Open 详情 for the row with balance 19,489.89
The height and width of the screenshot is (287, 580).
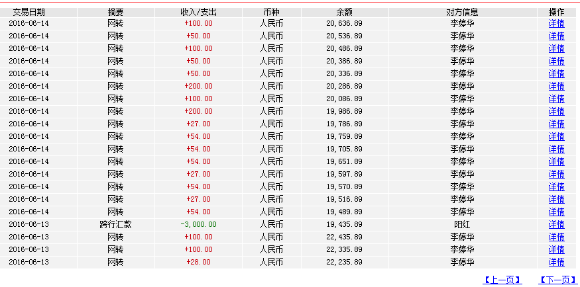point(556,212)
